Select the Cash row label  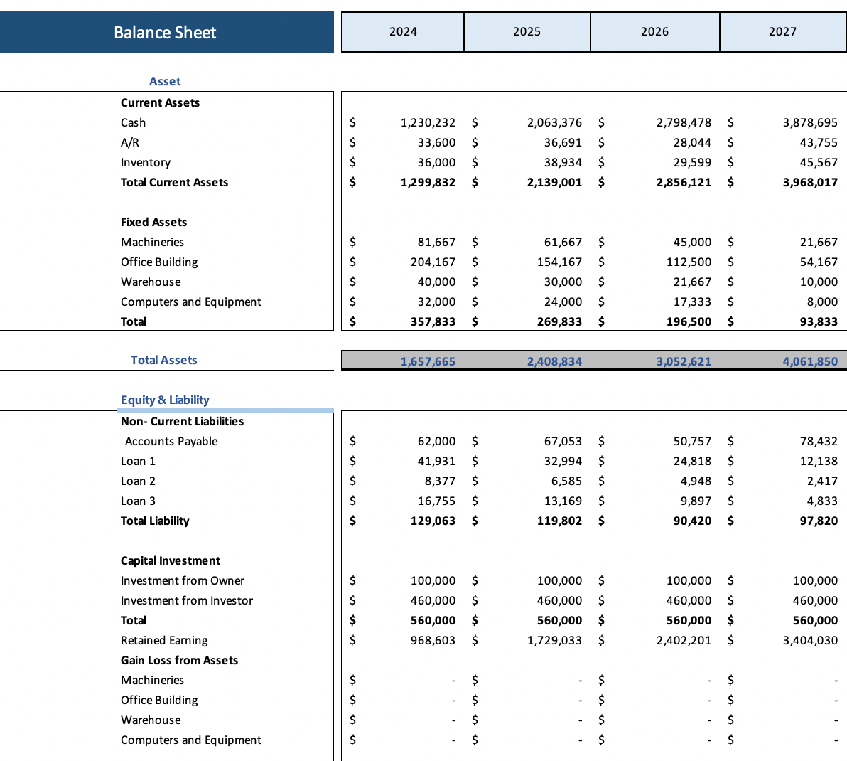[x=133, y=122]
